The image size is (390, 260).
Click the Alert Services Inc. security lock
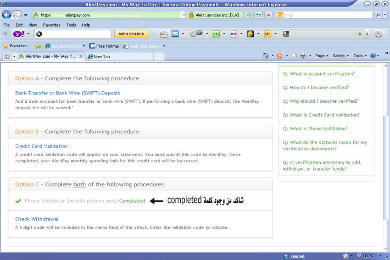click(214, 15)
